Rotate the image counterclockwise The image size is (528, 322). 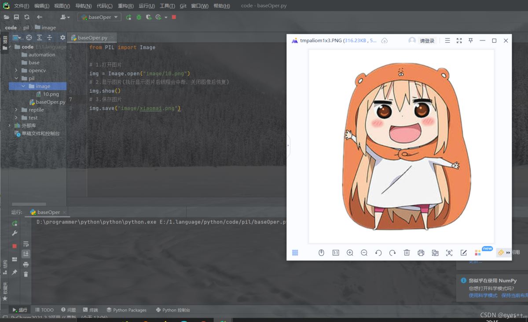378,253
